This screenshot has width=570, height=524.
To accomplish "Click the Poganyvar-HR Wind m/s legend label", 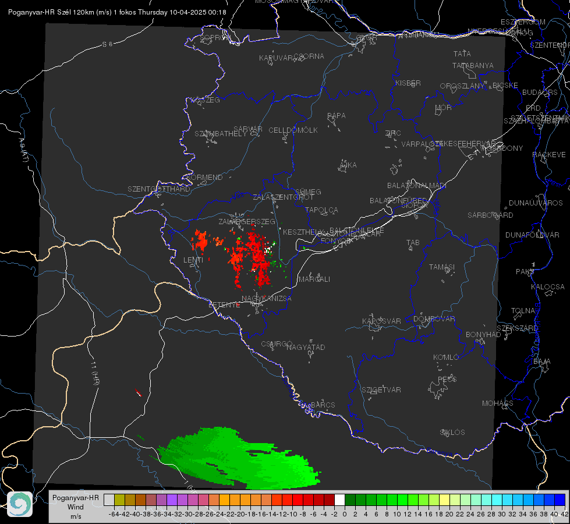I will [x=76, y=507].
